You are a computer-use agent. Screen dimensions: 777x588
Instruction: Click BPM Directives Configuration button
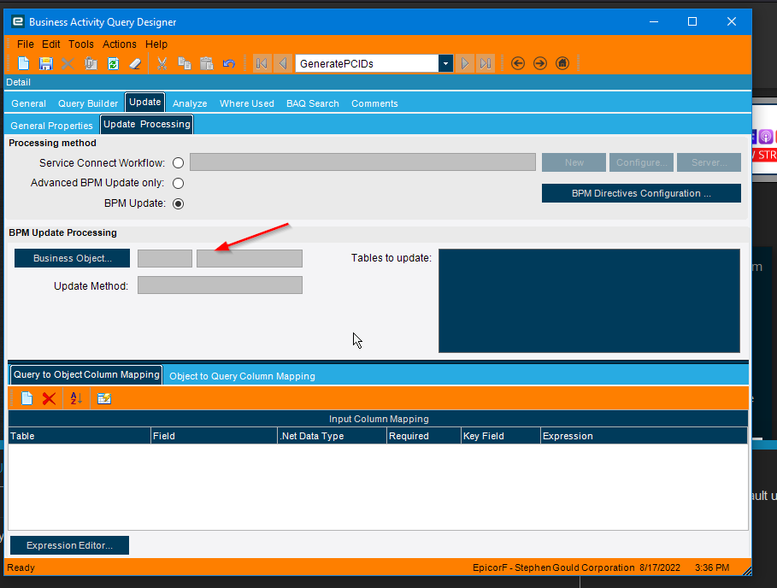[x=641, y=193]
